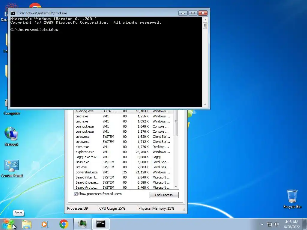Viewport: 307px width, 230px height.
Task: Switch to Task Manager taskbar button
Action: point(82,224)
